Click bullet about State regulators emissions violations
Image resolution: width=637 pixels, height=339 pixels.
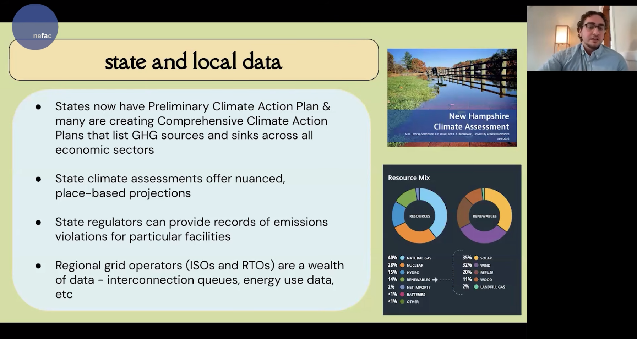coord(191,229)
